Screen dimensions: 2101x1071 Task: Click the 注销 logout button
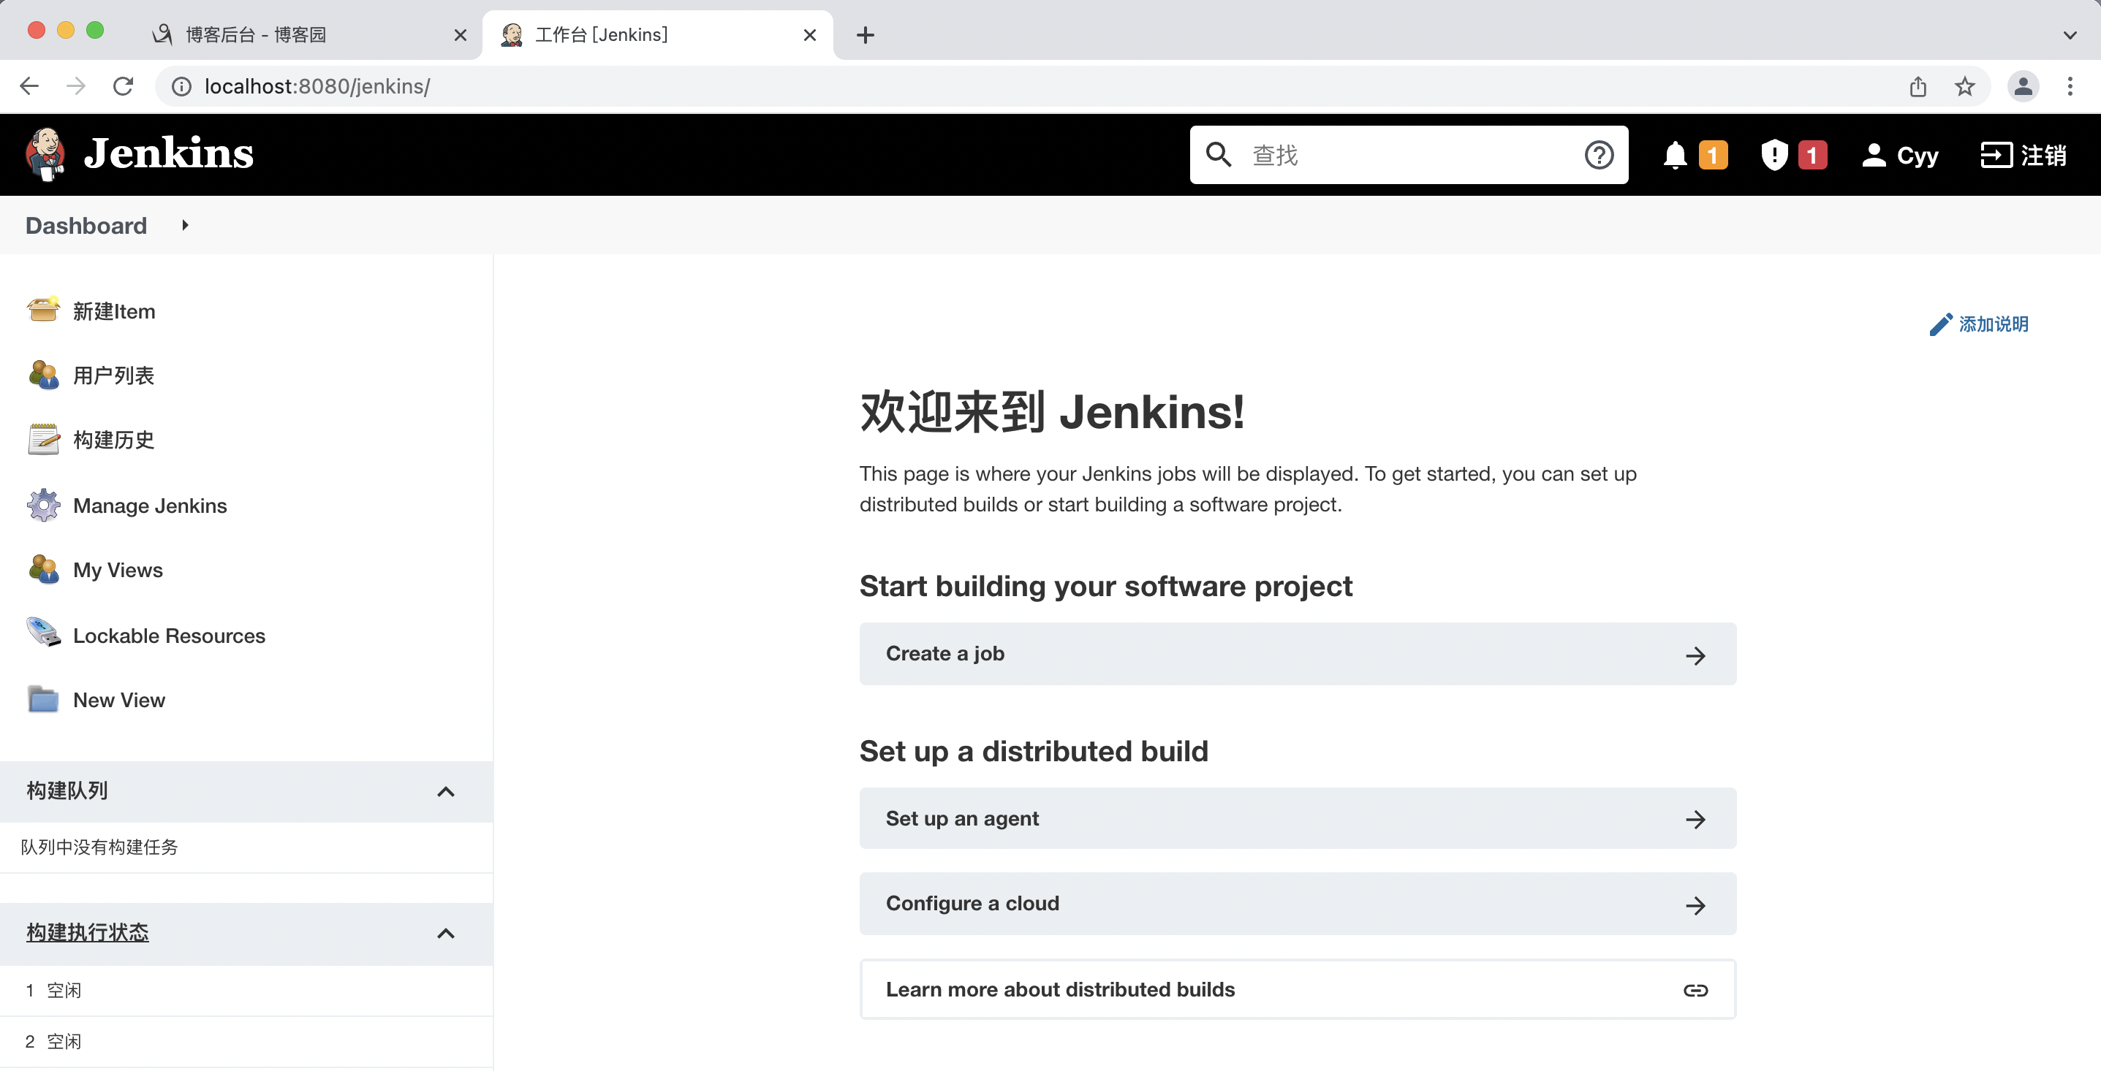2024,155
